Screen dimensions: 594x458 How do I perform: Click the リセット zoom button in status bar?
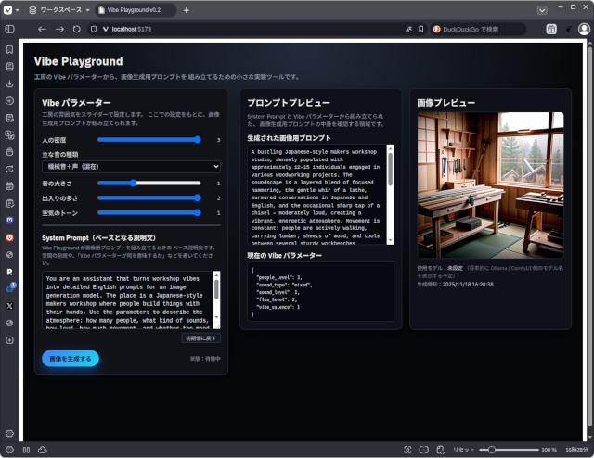(463, 450)
